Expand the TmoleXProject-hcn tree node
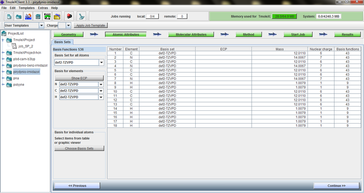This screenshot has height=193, width=364. pyautogui.click(x=3, y=53)
